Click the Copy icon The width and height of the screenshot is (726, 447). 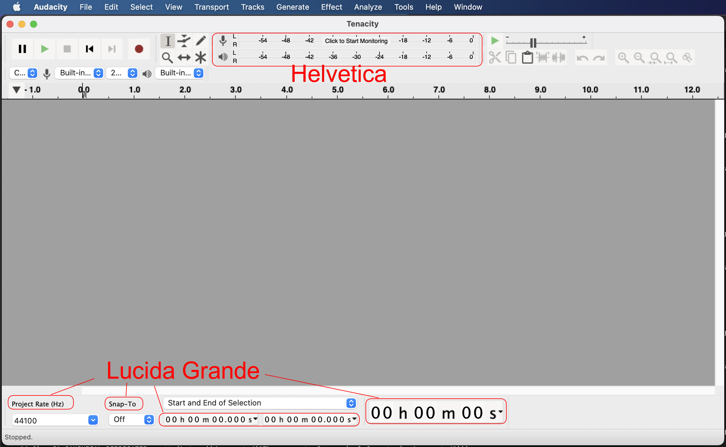tap(511, 57)
